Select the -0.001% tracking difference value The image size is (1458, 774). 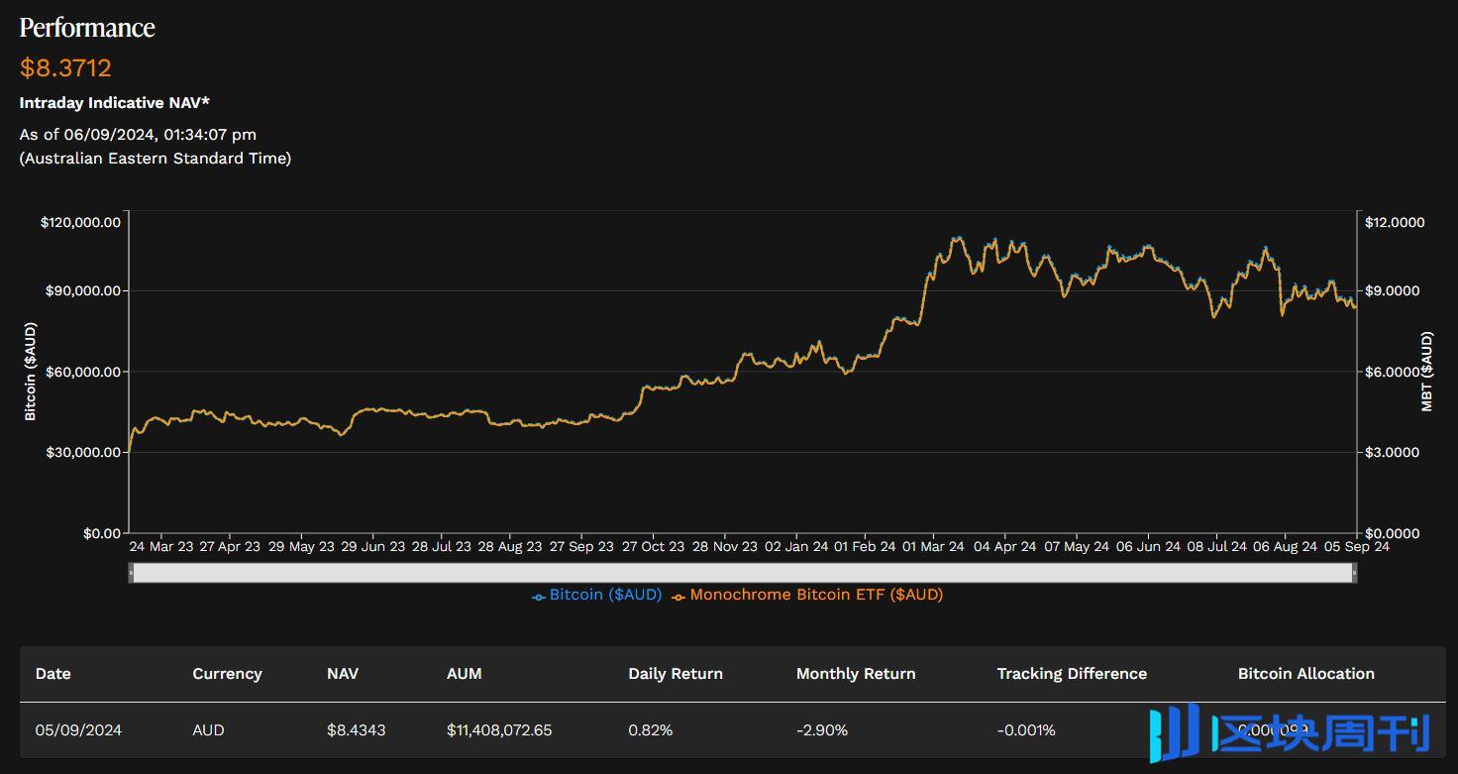1026,730
